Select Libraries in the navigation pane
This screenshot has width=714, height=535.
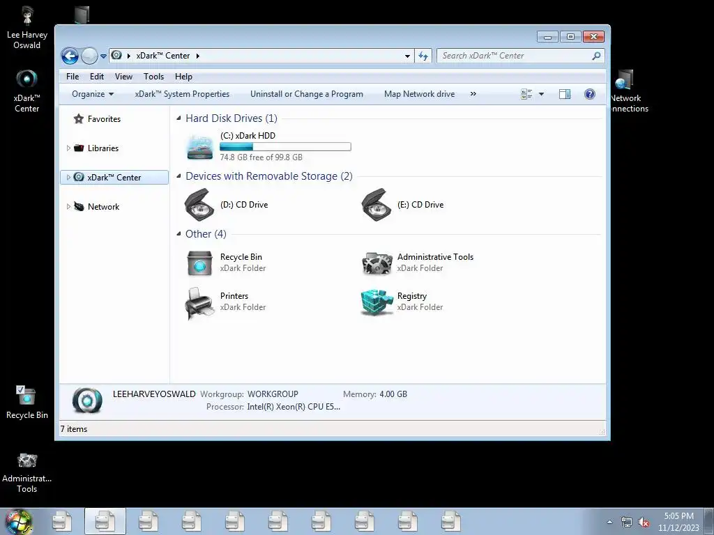(103, 148)
